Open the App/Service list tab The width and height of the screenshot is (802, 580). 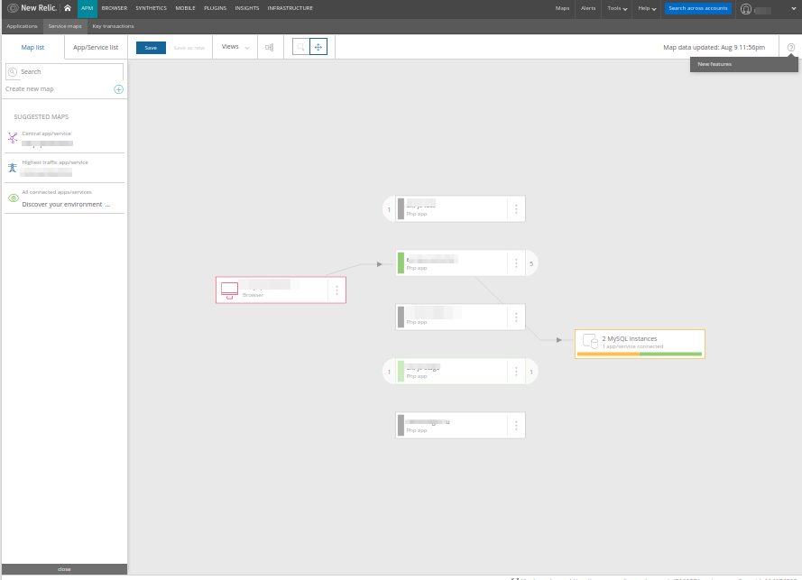tap(95, 46)
